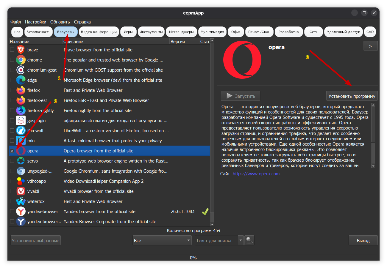This screenshot has height=268, width=387.
Task: Click the chromium-gost icon
Action: (21, 70)
